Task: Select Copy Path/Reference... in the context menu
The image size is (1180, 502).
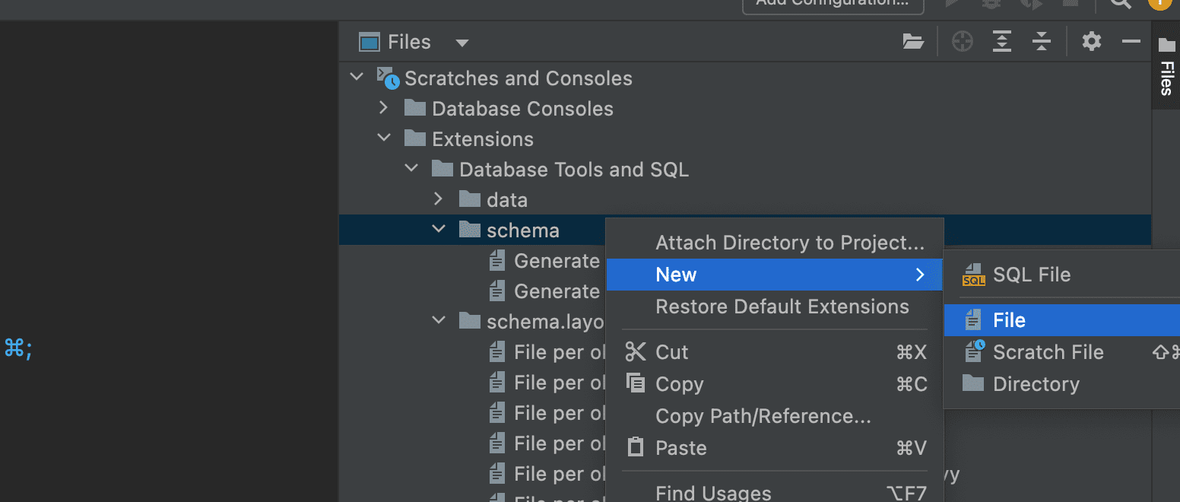Action: tap(763, 416)
